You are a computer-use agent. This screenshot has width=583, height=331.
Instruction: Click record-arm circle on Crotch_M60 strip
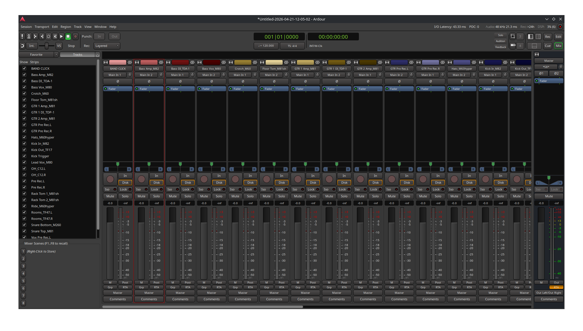(235, 179)
